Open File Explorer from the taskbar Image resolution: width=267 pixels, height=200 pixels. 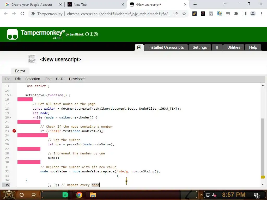click(x=93, y=195)
